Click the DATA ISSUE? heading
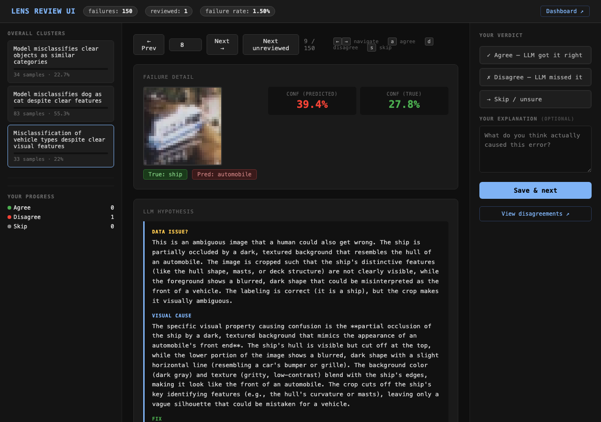 pos(170,232)
